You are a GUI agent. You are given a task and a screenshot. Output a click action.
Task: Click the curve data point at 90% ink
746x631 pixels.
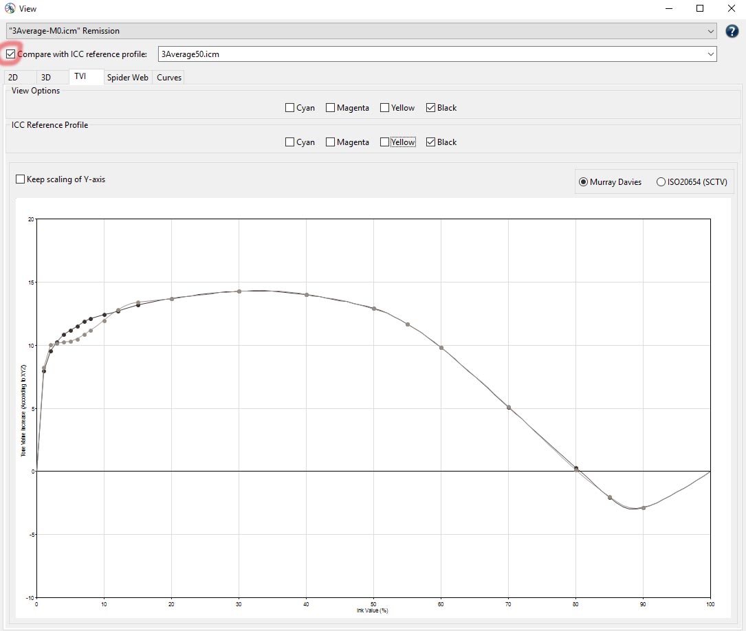click(644, 508)
